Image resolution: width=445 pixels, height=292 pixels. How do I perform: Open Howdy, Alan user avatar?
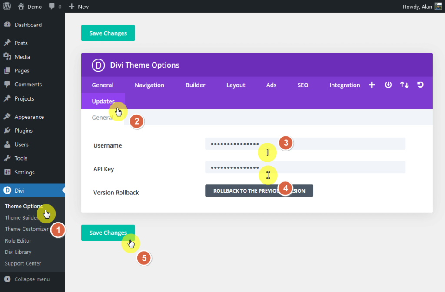point(438,6)
